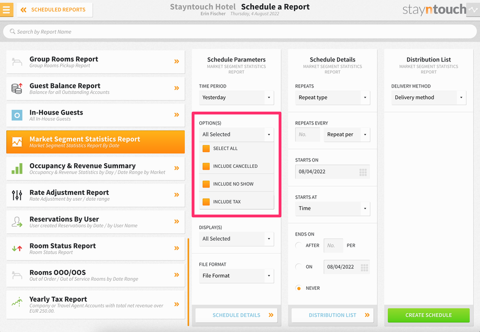This screenshot has height=332, width=480.
Task: Toggle the Include No Show checkbox
Action: [x=206, y=184]
